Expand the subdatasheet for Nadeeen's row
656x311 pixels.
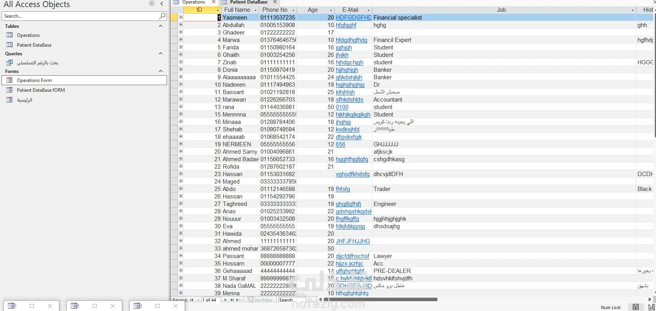coord(181,84)
